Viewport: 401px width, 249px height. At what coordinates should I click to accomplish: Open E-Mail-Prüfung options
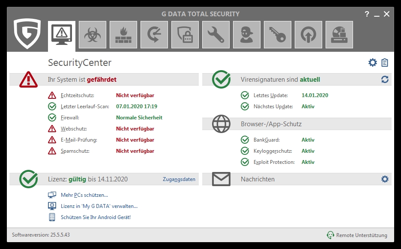[79, 140]
